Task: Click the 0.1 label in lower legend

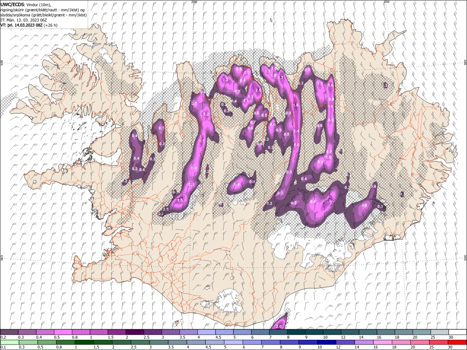Action: (x=3, y=347)
